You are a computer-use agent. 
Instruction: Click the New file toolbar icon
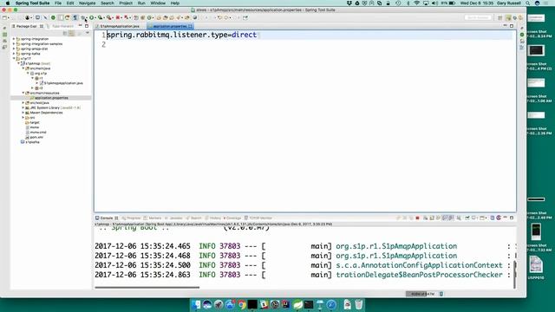click(x=4, y=17)
